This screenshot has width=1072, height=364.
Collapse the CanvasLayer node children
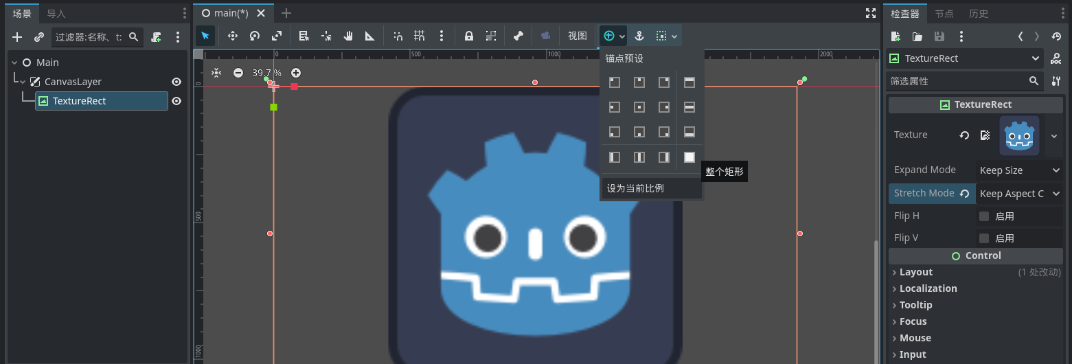23,82
